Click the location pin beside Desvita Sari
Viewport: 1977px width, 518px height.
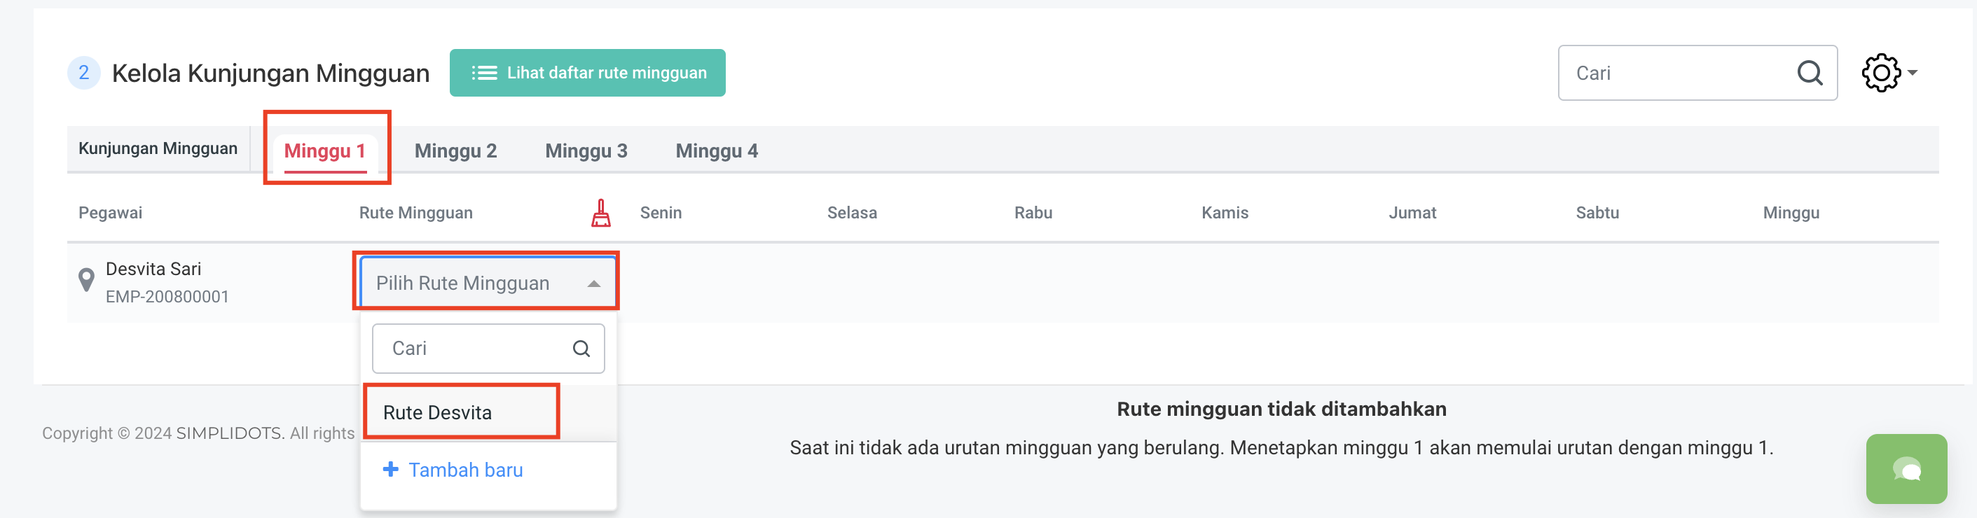[87, 280]
